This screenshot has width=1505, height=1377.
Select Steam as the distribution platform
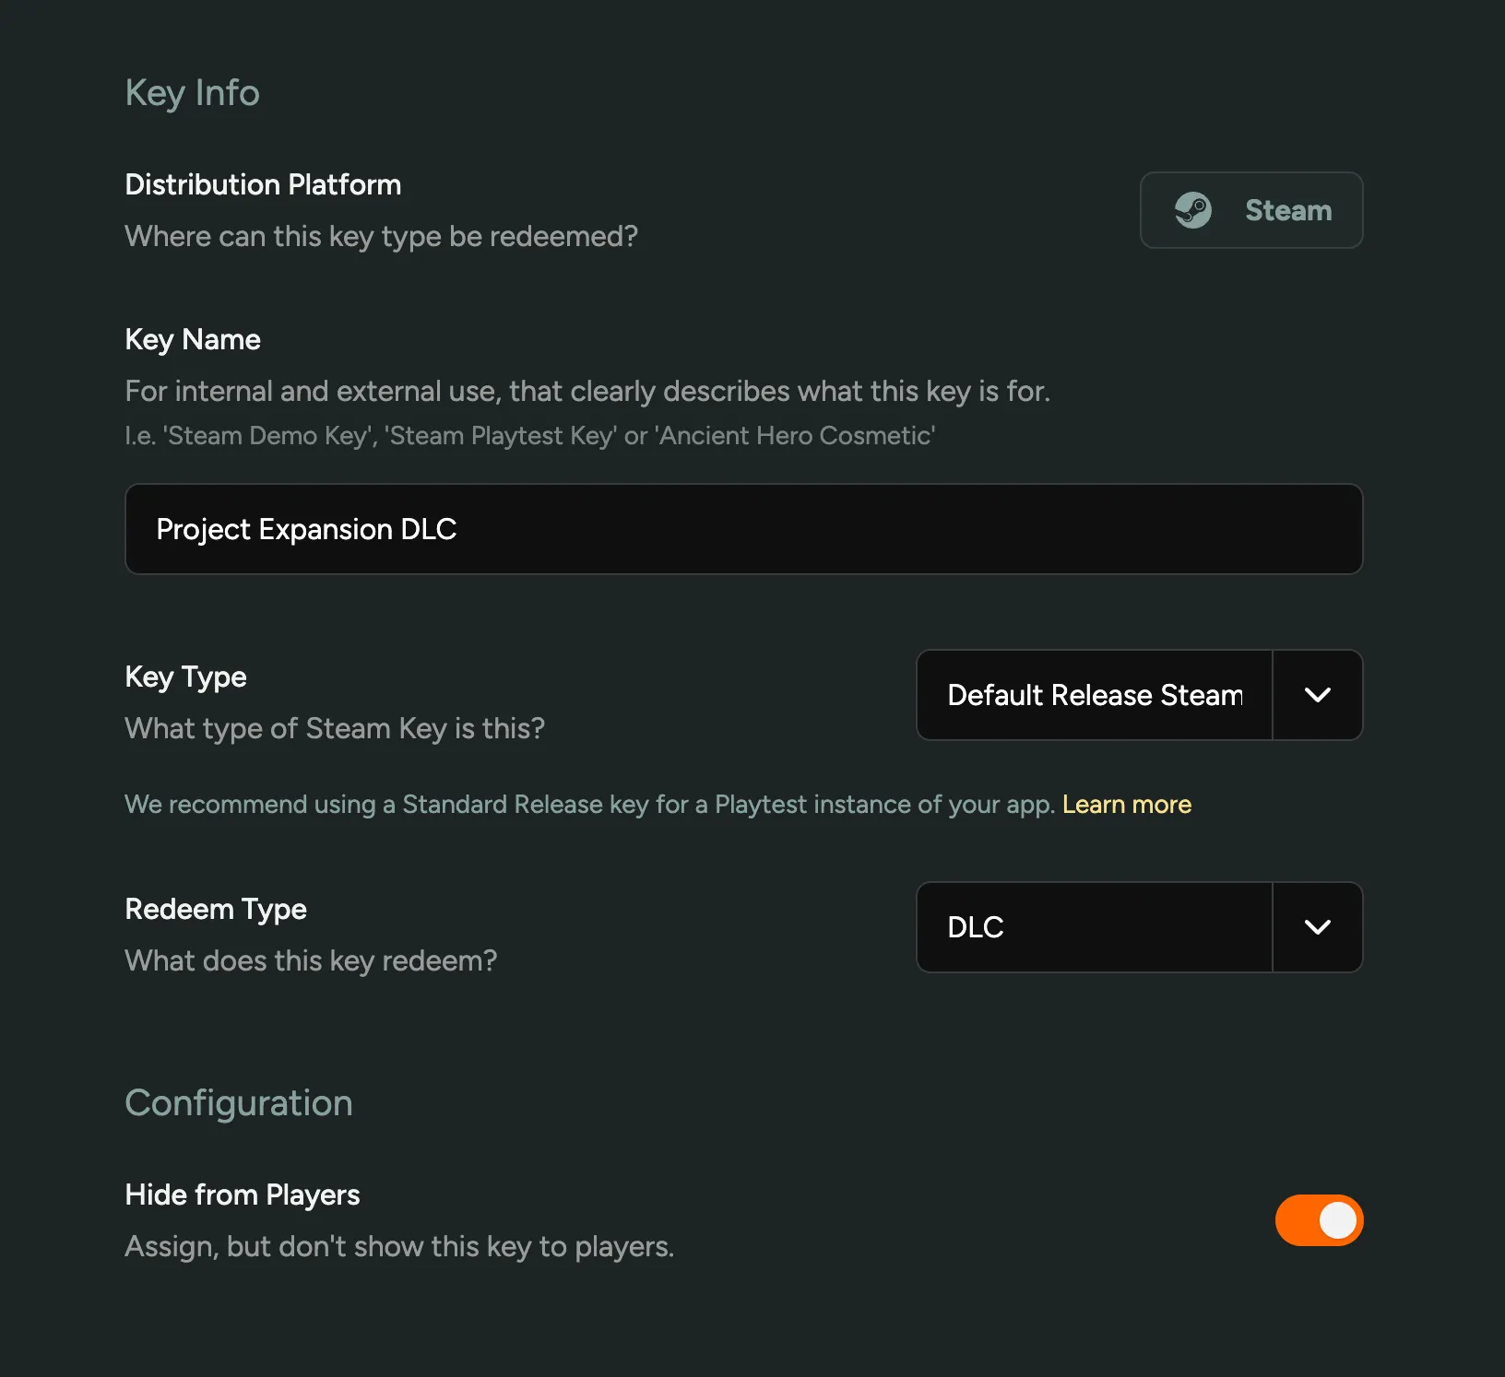(1250, 210)
